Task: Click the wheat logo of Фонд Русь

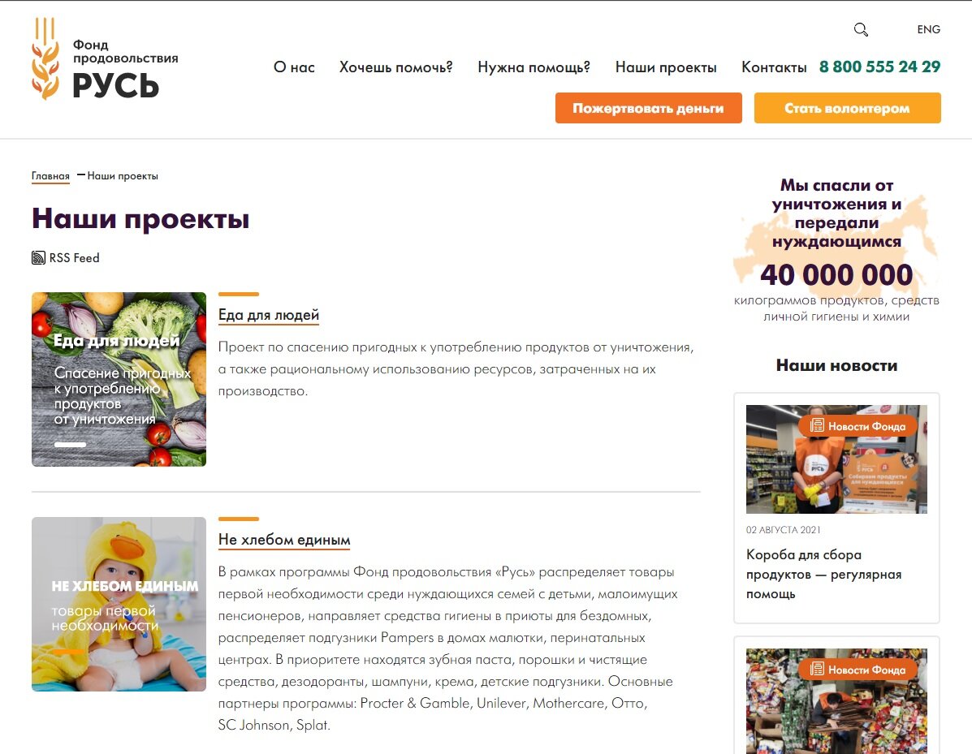Action: click(x=45, y=59)
